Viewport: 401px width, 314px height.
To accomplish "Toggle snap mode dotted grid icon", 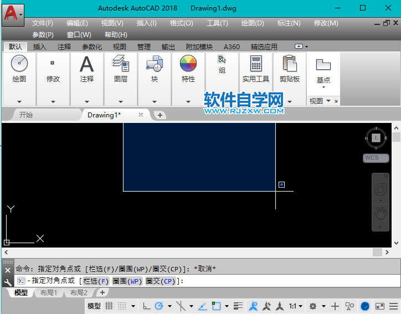I will pos(122,306).
